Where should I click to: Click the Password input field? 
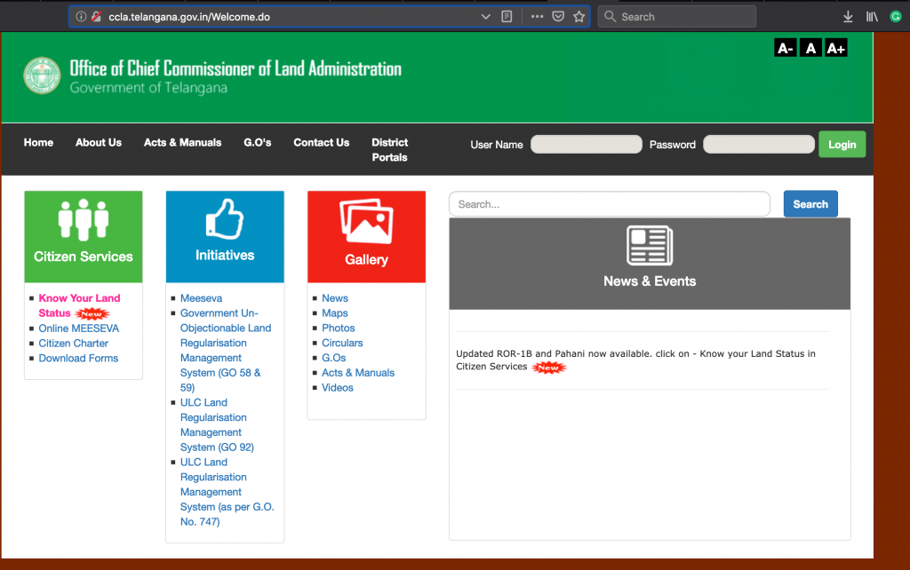pos(759,145)
